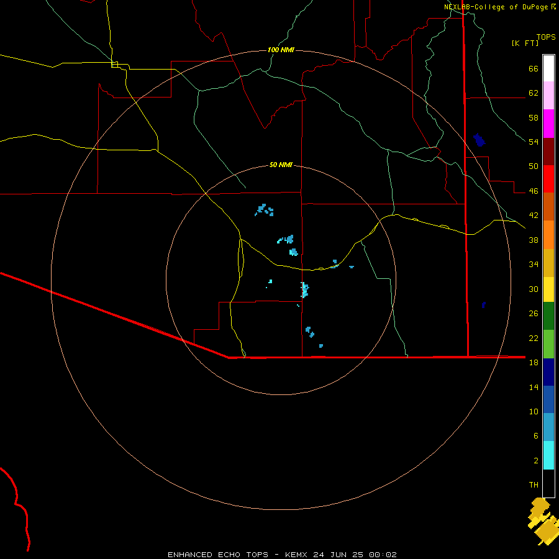Screen dimensions: 559x559
Task: Click the 100 NMI range ring label
Action: click(x=281, y=50)
